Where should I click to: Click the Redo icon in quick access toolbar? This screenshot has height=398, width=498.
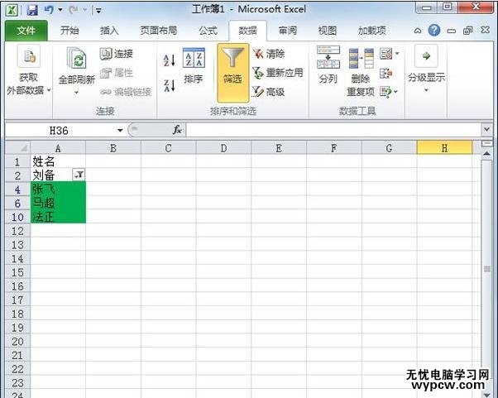coord(74,10)
